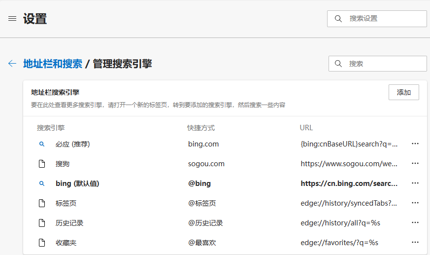Click the 搜索引擎 column header

[x=51, y=128]
